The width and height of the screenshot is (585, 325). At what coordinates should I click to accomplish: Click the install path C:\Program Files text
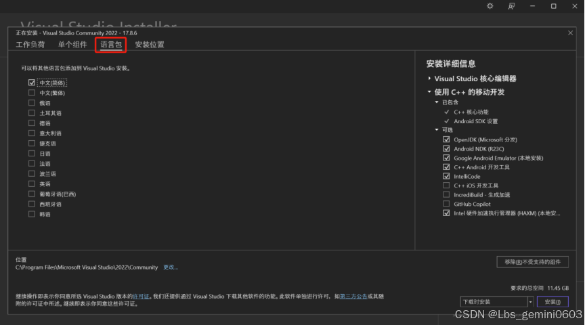87,267
